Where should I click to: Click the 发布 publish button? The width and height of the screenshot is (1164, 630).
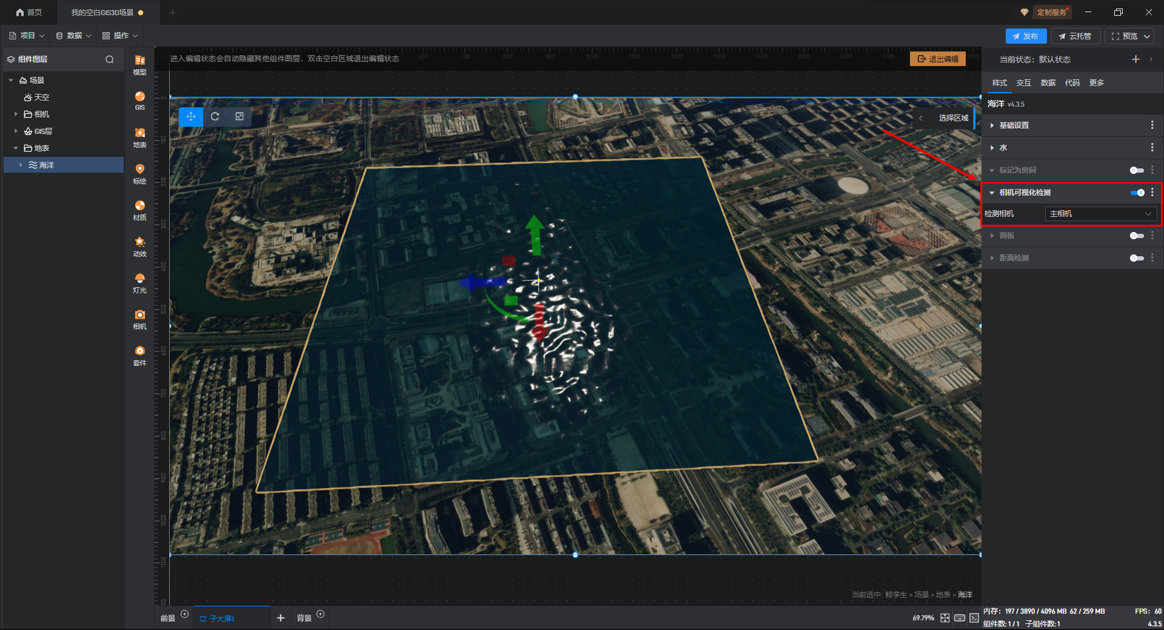(1026, 36)
